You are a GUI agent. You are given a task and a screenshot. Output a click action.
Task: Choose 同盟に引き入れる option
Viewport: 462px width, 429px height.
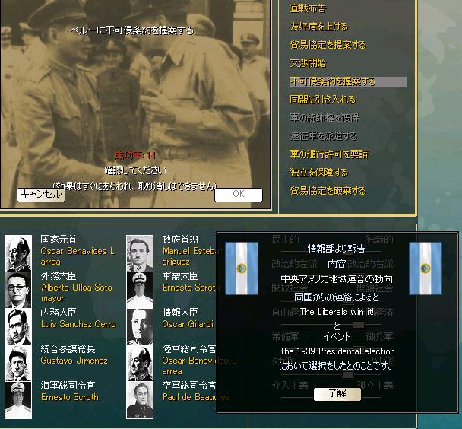point(323,100)
